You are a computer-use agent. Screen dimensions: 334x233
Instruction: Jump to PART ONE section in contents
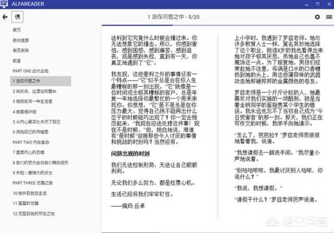click(31, 71)
